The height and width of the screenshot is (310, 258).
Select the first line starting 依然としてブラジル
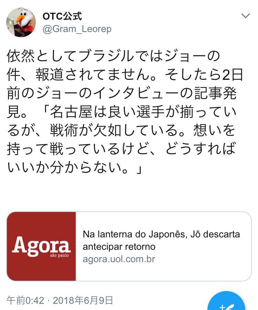click(113, 56)
